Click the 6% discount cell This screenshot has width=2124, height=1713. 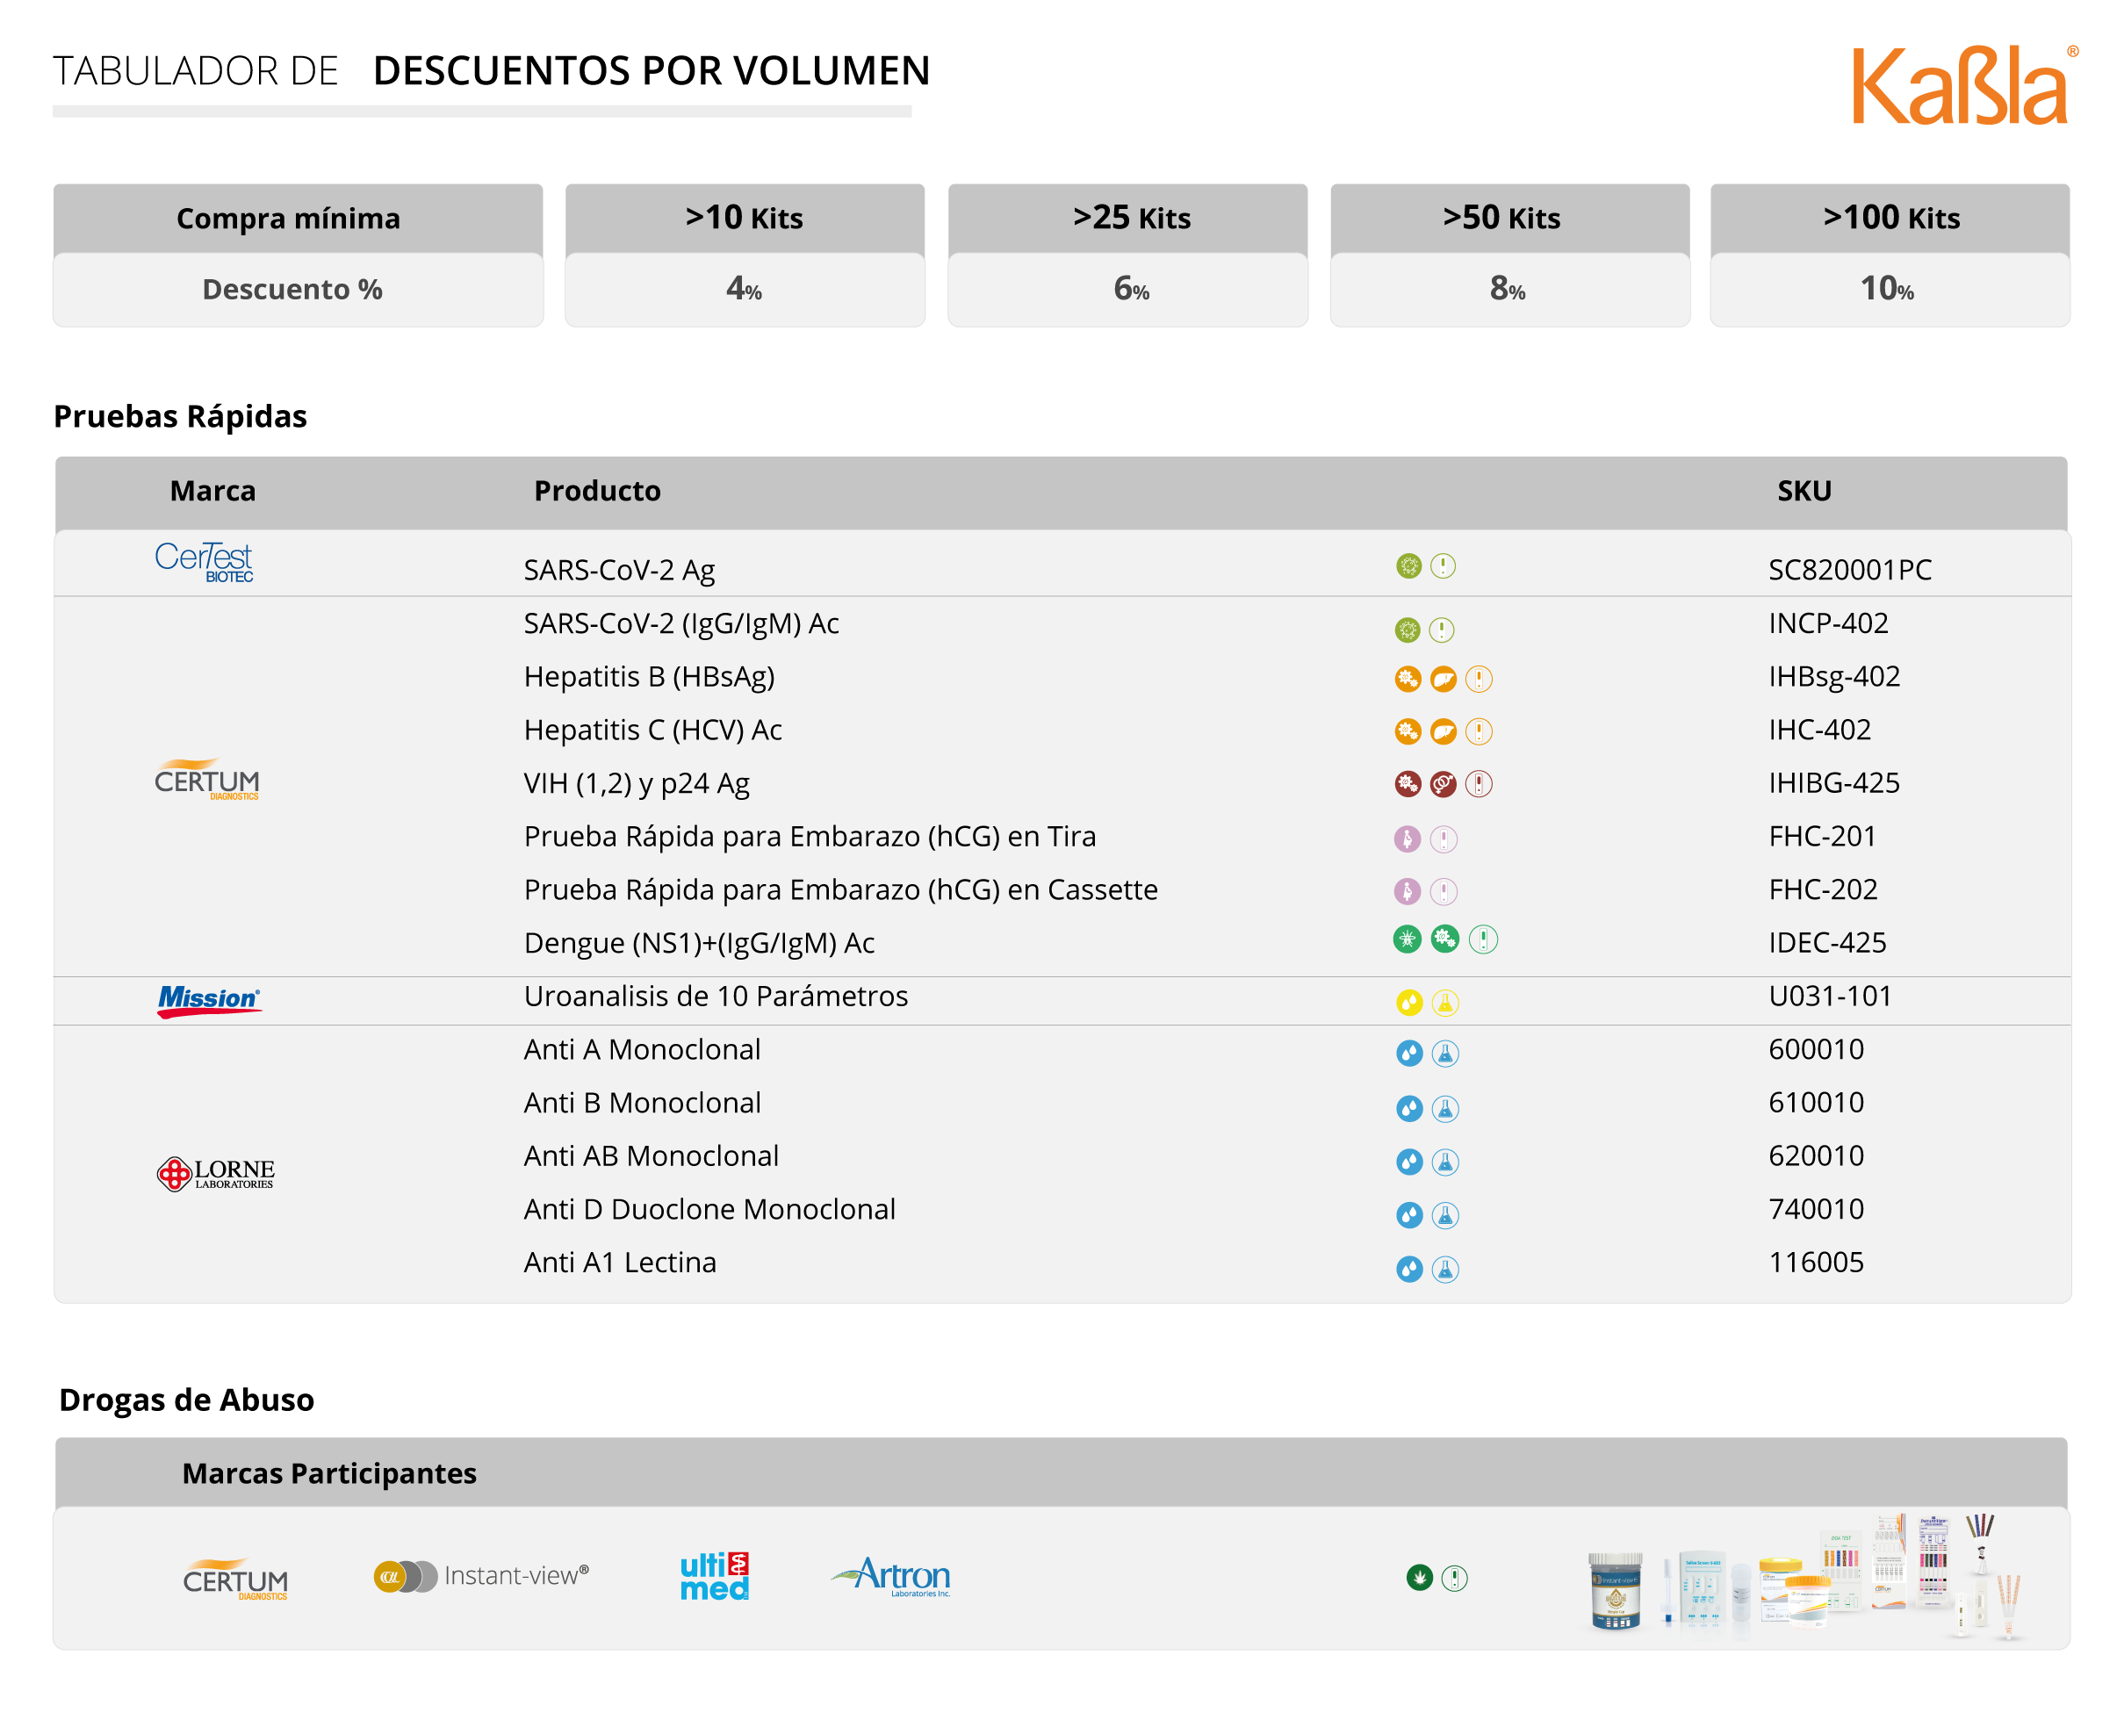1127,289
